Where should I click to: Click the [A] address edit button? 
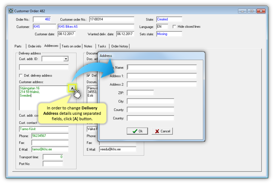pyautogui.click(x=72, y=89)
